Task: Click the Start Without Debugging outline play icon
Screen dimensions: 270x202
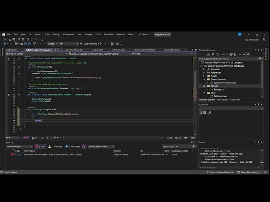Action: 101,44
